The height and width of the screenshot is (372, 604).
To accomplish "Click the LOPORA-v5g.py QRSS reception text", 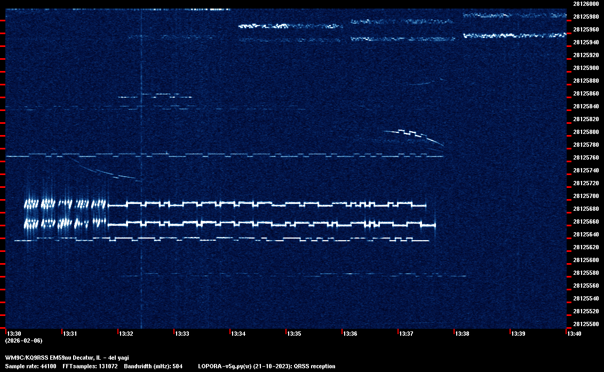I will tap(267, 366).
